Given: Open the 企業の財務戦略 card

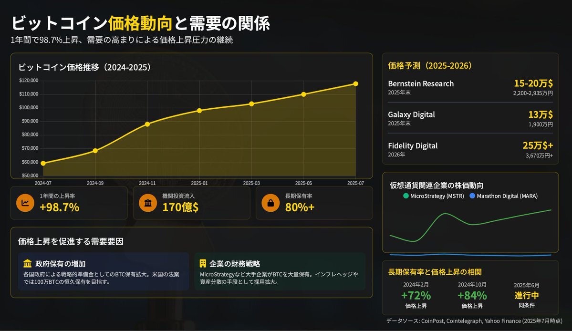Looking at the screenshot, I should [x=280, y=271].
